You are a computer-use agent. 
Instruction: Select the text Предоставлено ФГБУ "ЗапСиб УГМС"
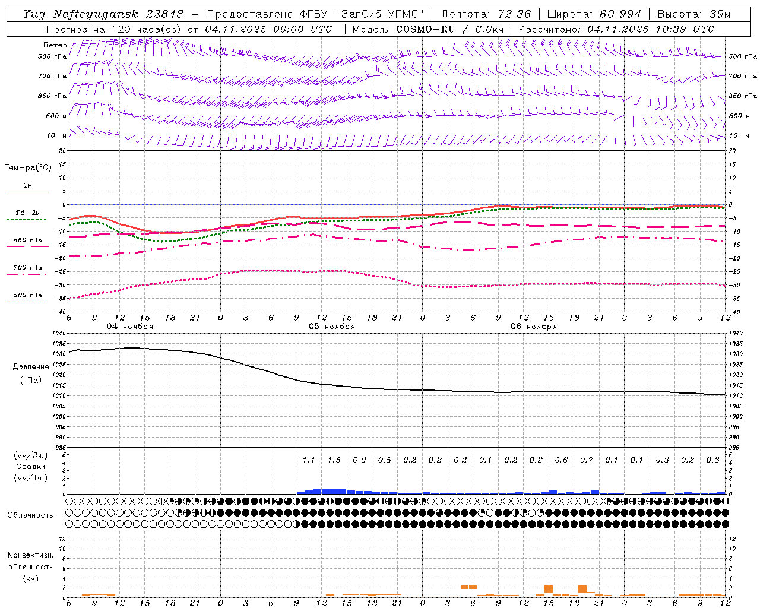(x=314, y=14)
